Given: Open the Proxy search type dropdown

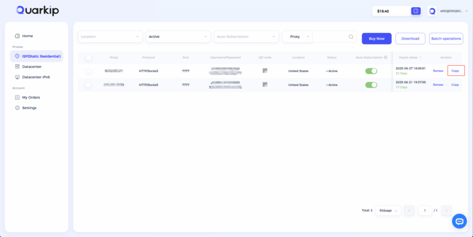Looking at the screenshot, I should coord(297,36).
